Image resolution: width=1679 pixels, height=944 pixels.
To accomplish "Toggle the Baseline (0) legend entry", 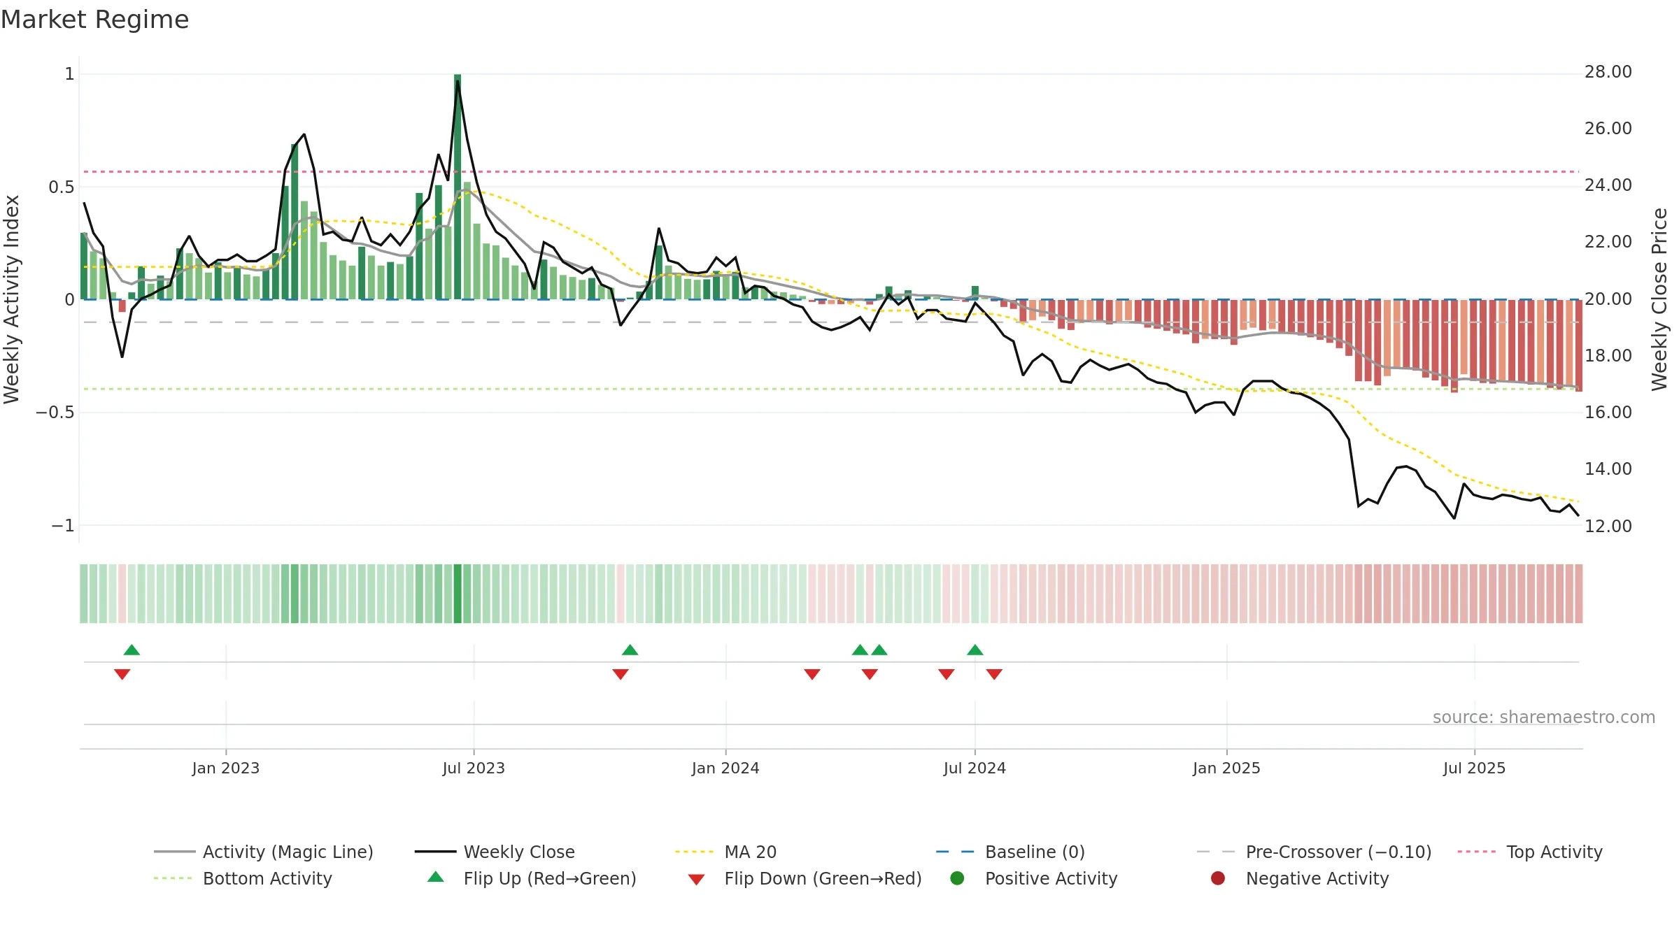I will 1010,852.
